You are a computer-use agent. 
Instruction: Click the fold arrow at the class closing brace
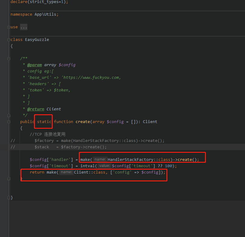[9, 198]
